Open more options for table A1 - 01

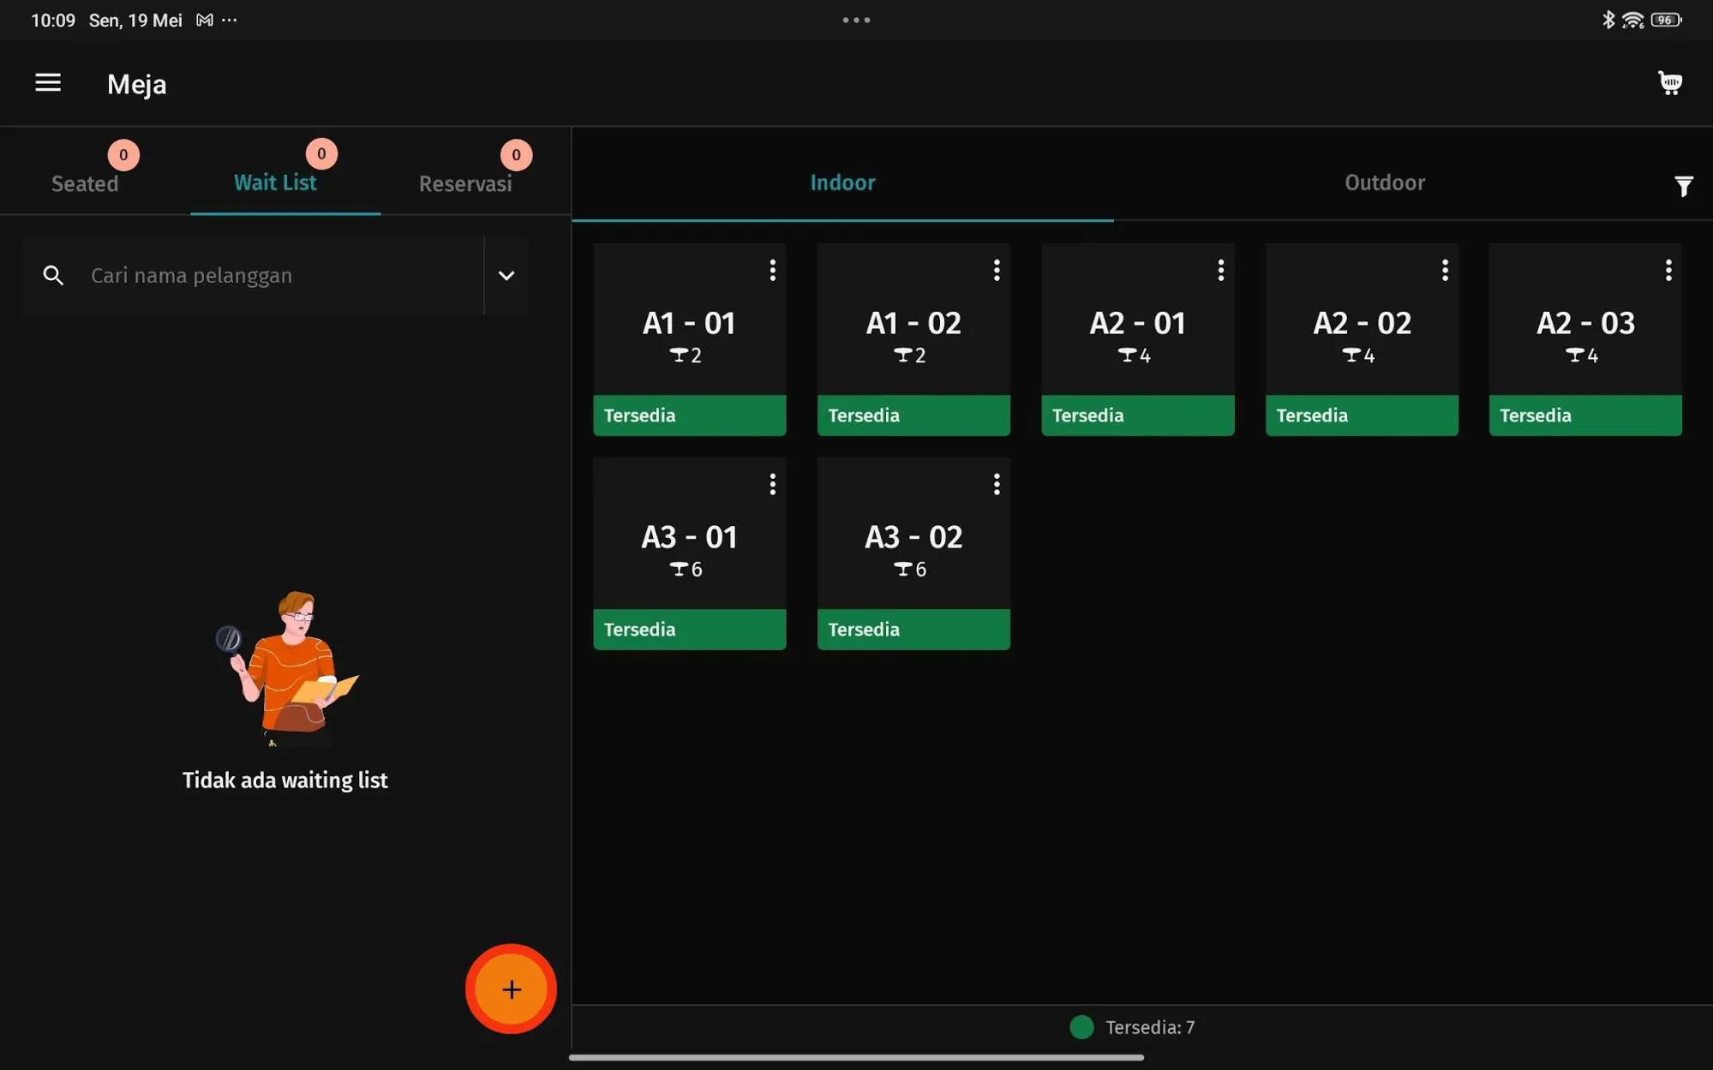coord(772,271)
